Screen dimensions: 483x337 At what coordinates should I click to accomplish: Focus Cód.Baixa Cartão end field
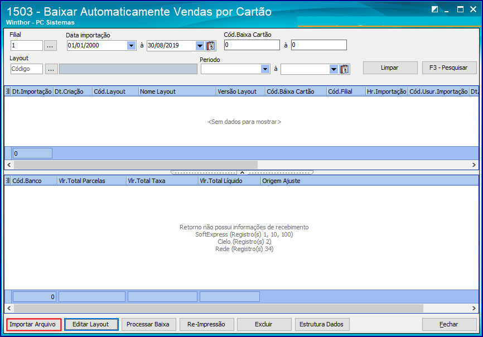pos(319,45)
